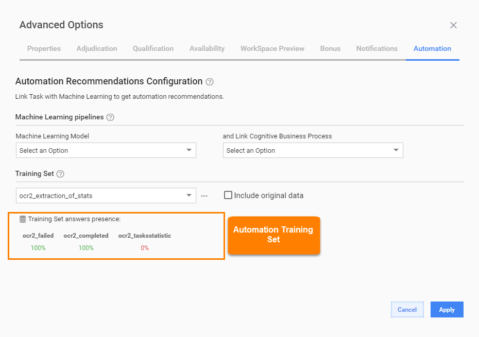
Task: Select the Automation tab
Action: [432, 48]
